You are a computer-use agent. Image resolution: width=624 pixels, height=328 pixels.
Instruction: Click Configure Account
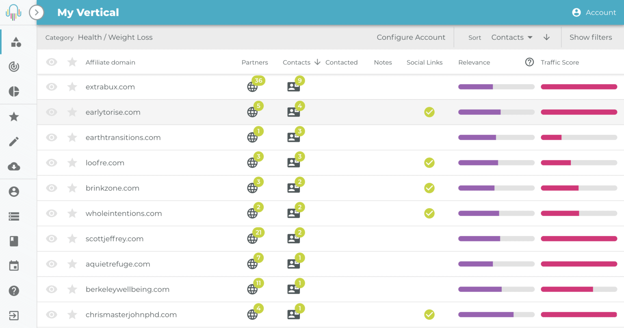[x=411, y=37]
